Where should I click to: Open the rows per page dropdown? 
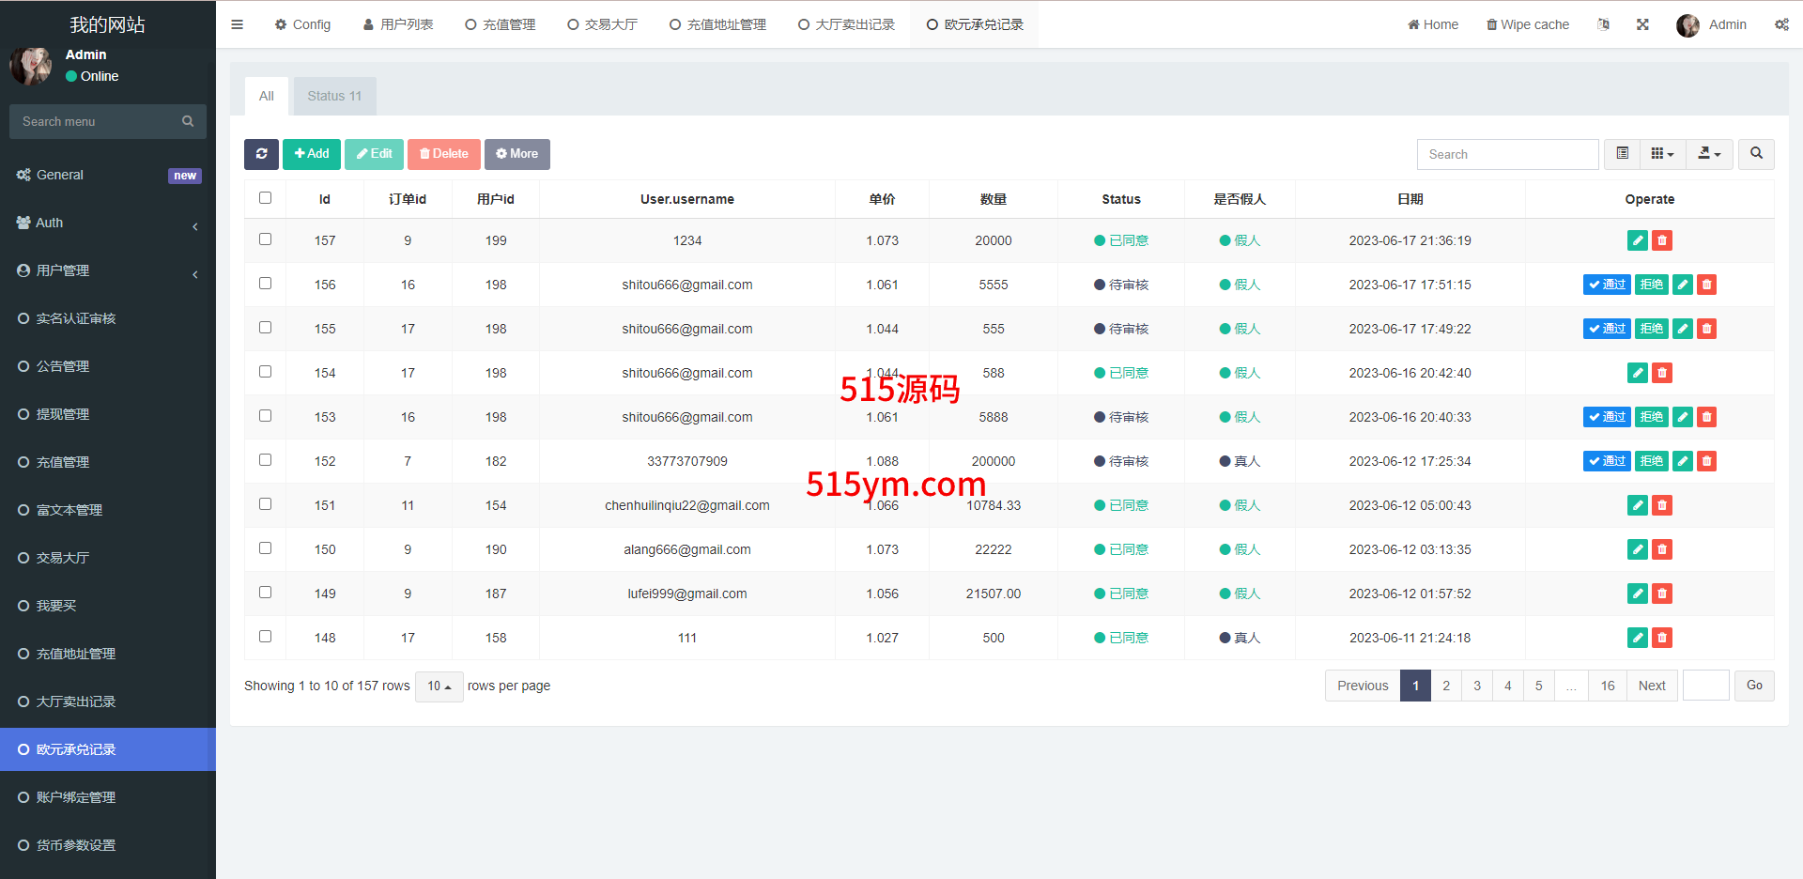coord(439,686)
